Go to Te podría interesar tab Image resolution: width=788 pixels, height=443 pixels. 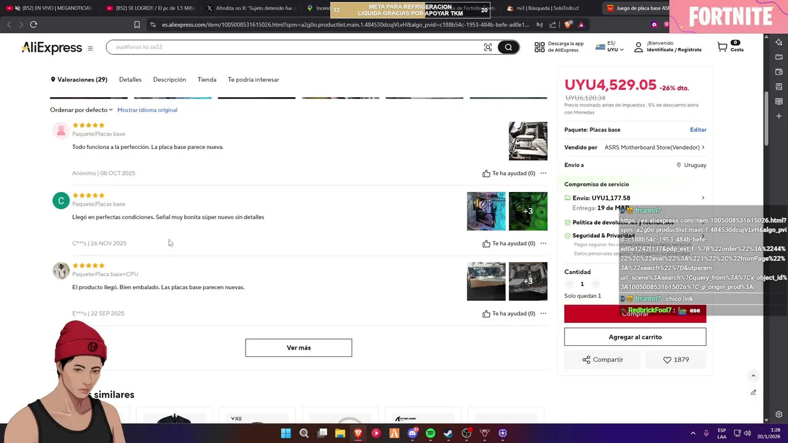(254, 79)
